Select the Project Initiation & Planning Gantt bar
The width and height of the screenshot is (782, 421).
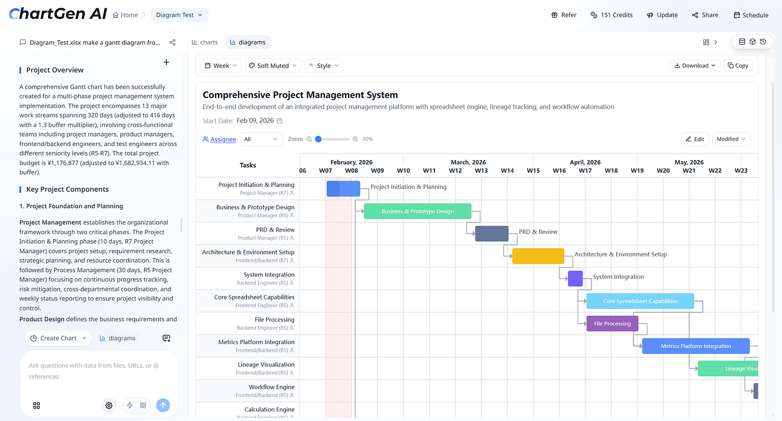(x=343, y=189)
